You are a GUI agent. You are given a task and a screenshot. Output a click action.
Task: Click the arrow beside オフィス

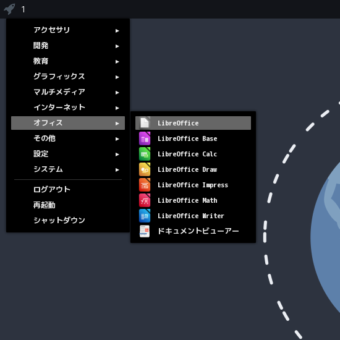[117, 124]
